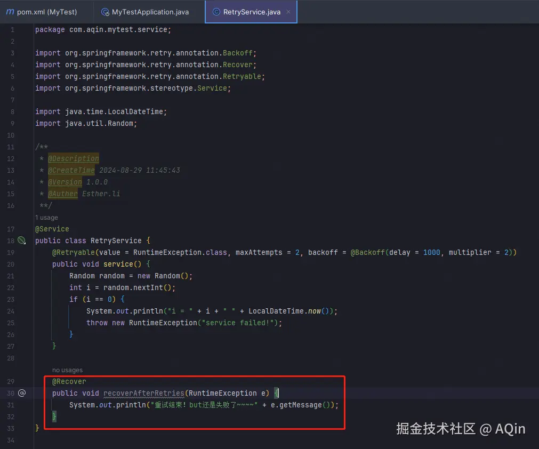Click the @Backoff annotation
Viewport: 539px width, 449px height.
coord(367,252)
